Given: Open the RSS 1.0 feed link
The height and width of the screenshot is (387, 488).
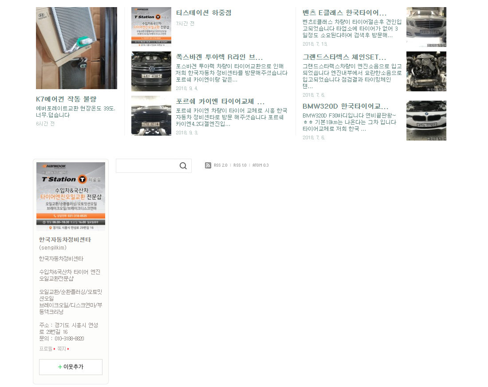Looking at the screenshot, I should pyautogui.click(x=240, y=165).
